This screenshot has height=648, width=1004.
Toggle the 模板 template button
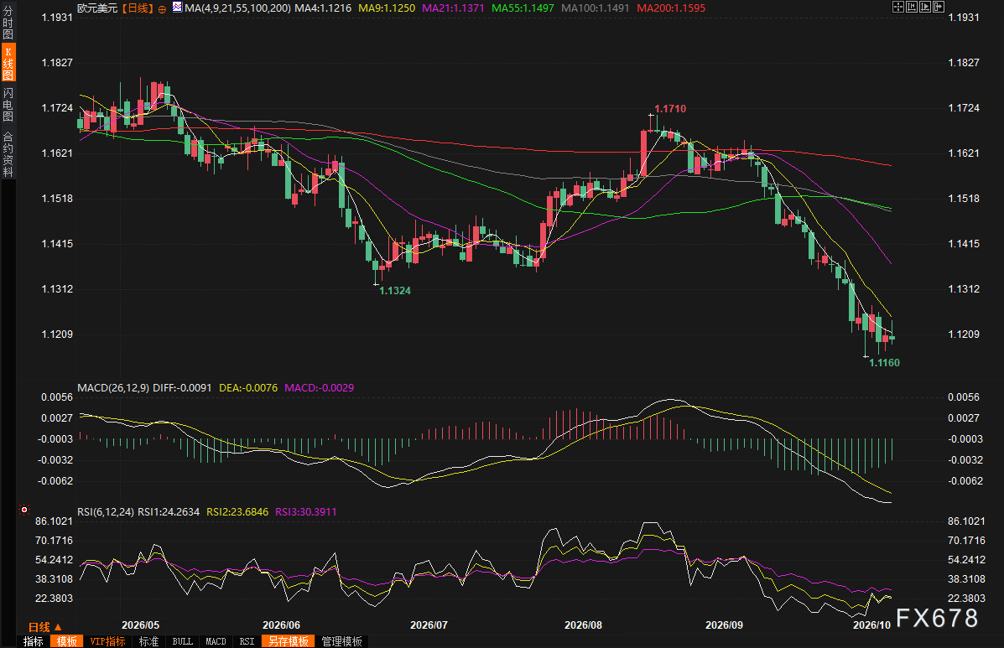pyautogui.click(x=66, y=641)
